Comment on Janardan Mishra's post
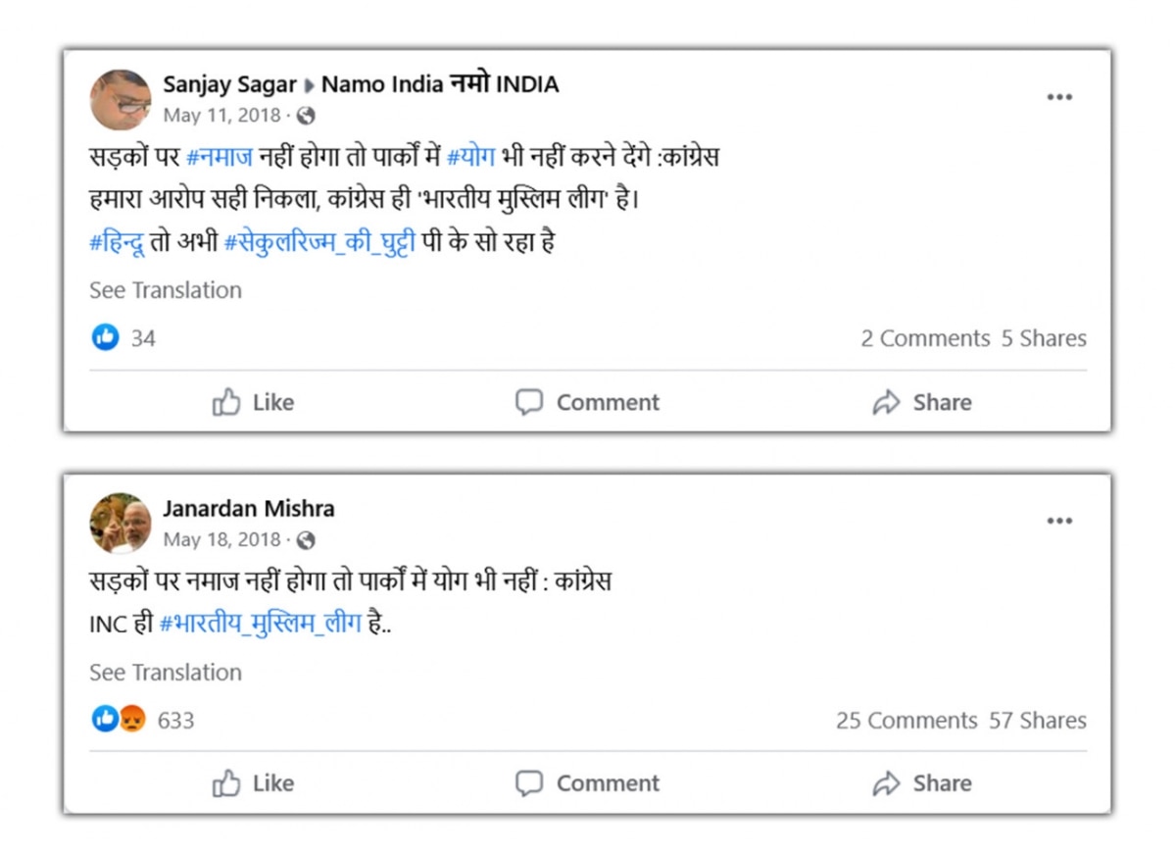Image resolution: width=1176 pixels, height=854 pixels. 588,783
